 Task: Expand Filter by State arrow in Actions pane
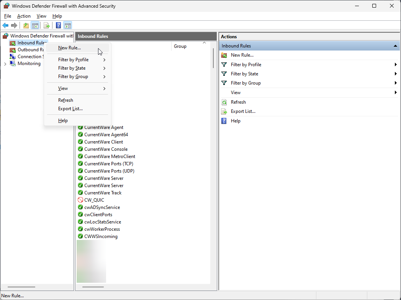coord(396,74)
